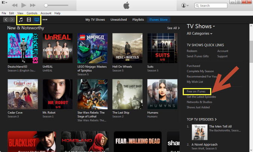Viewport: 253px width, 152px height.
Task: Select the TV Shows monitor icon
Action: tap(37, 20)
